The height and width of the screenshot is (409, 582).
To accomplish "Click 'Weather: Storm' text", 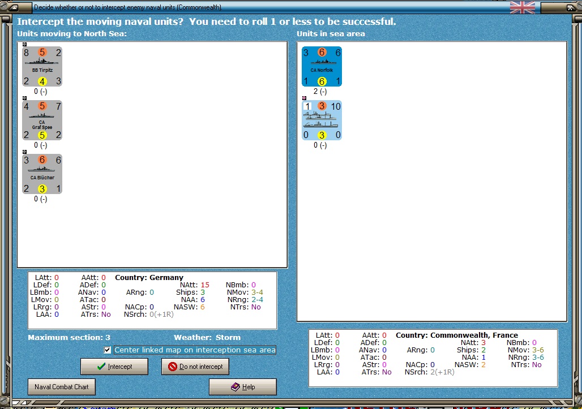I will [207, 337].
